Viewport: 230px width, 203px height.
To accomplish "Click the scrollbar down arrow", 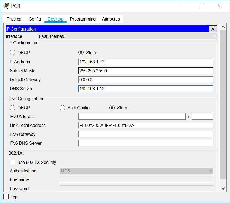I will coord(223,188).
